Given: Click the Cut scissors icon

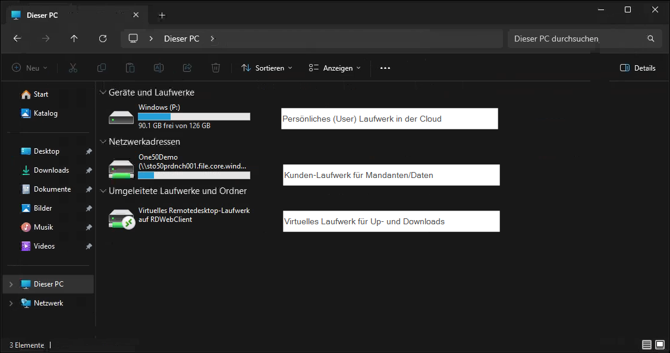Looking at the screenshot, I should pos(73,68).
